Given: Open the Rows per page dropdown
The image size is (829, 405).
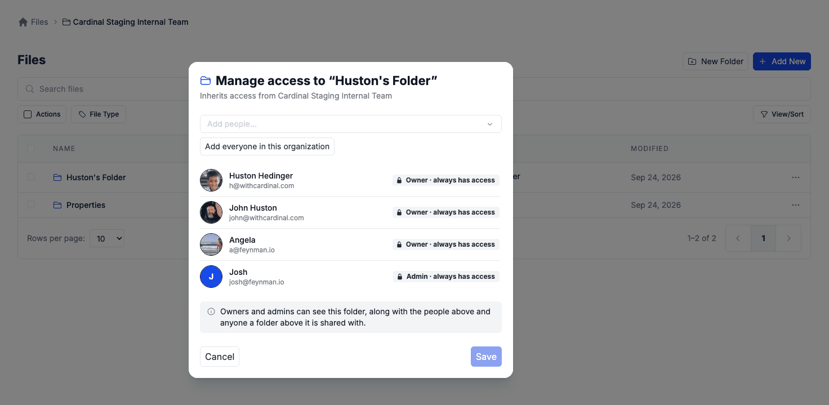Looking at the screenshot, I should pos(107,238).
